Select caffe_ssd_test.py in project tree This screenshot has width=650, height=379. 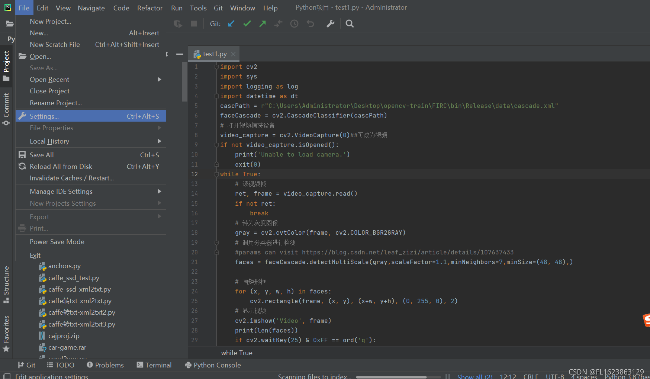click(74, 278)
